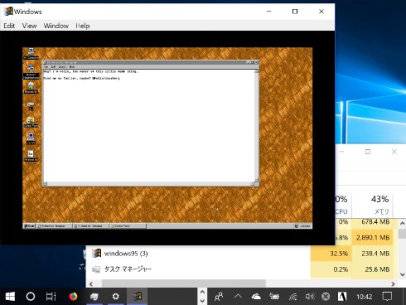Screen dimensions: 406x305
Task: Open the Action Center notification icon
Action: point(387,297)
